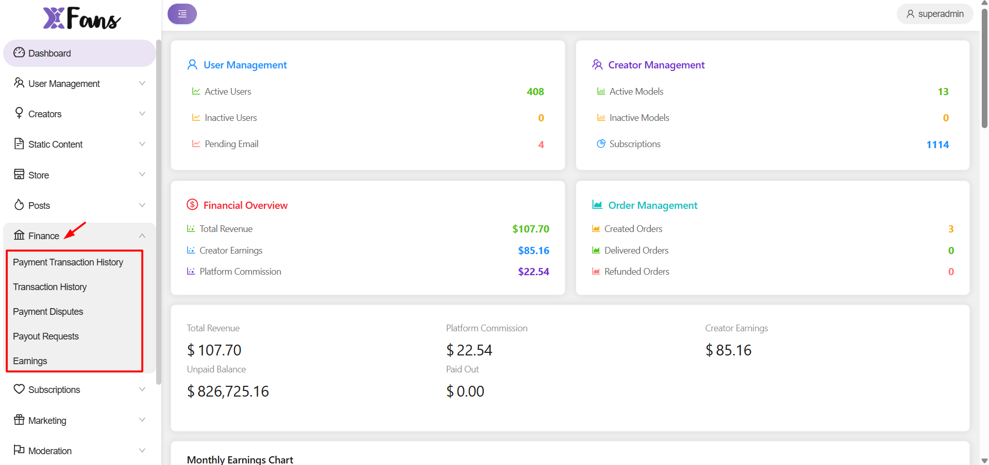Open the superadmin account button
Screen dimensions: 989x465
coord(935,14)
